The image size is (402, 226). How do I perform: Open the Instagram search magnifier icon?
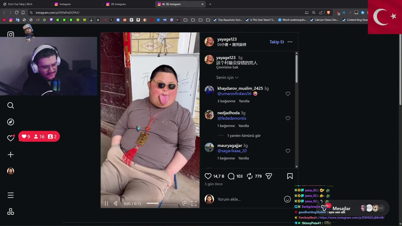tap(11, 105)
